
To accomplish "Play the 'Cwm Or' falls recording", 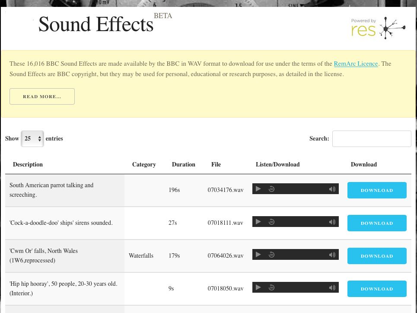I will click(x=258, y=255).
